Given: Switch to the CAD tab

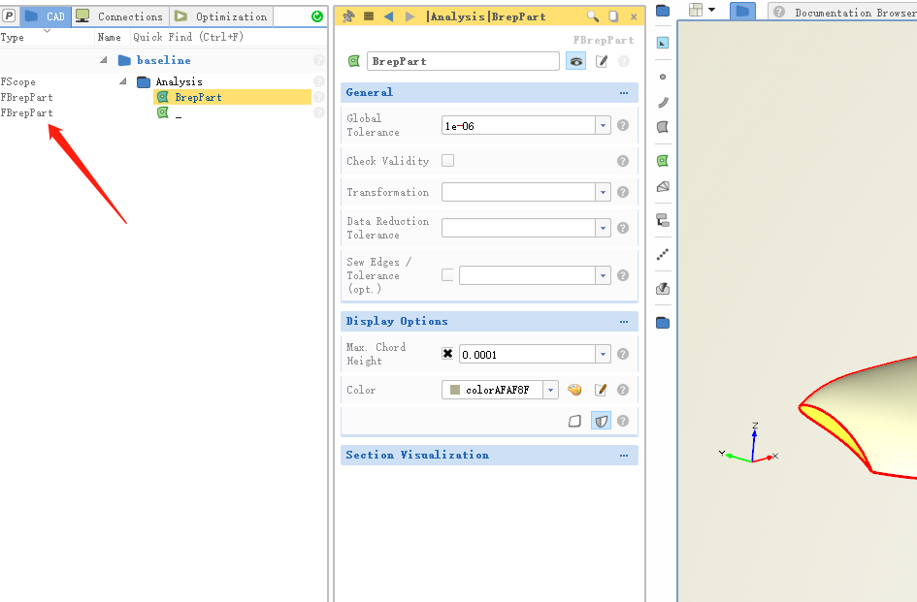Looking at the screenshot, I should (x=46, y=16).
